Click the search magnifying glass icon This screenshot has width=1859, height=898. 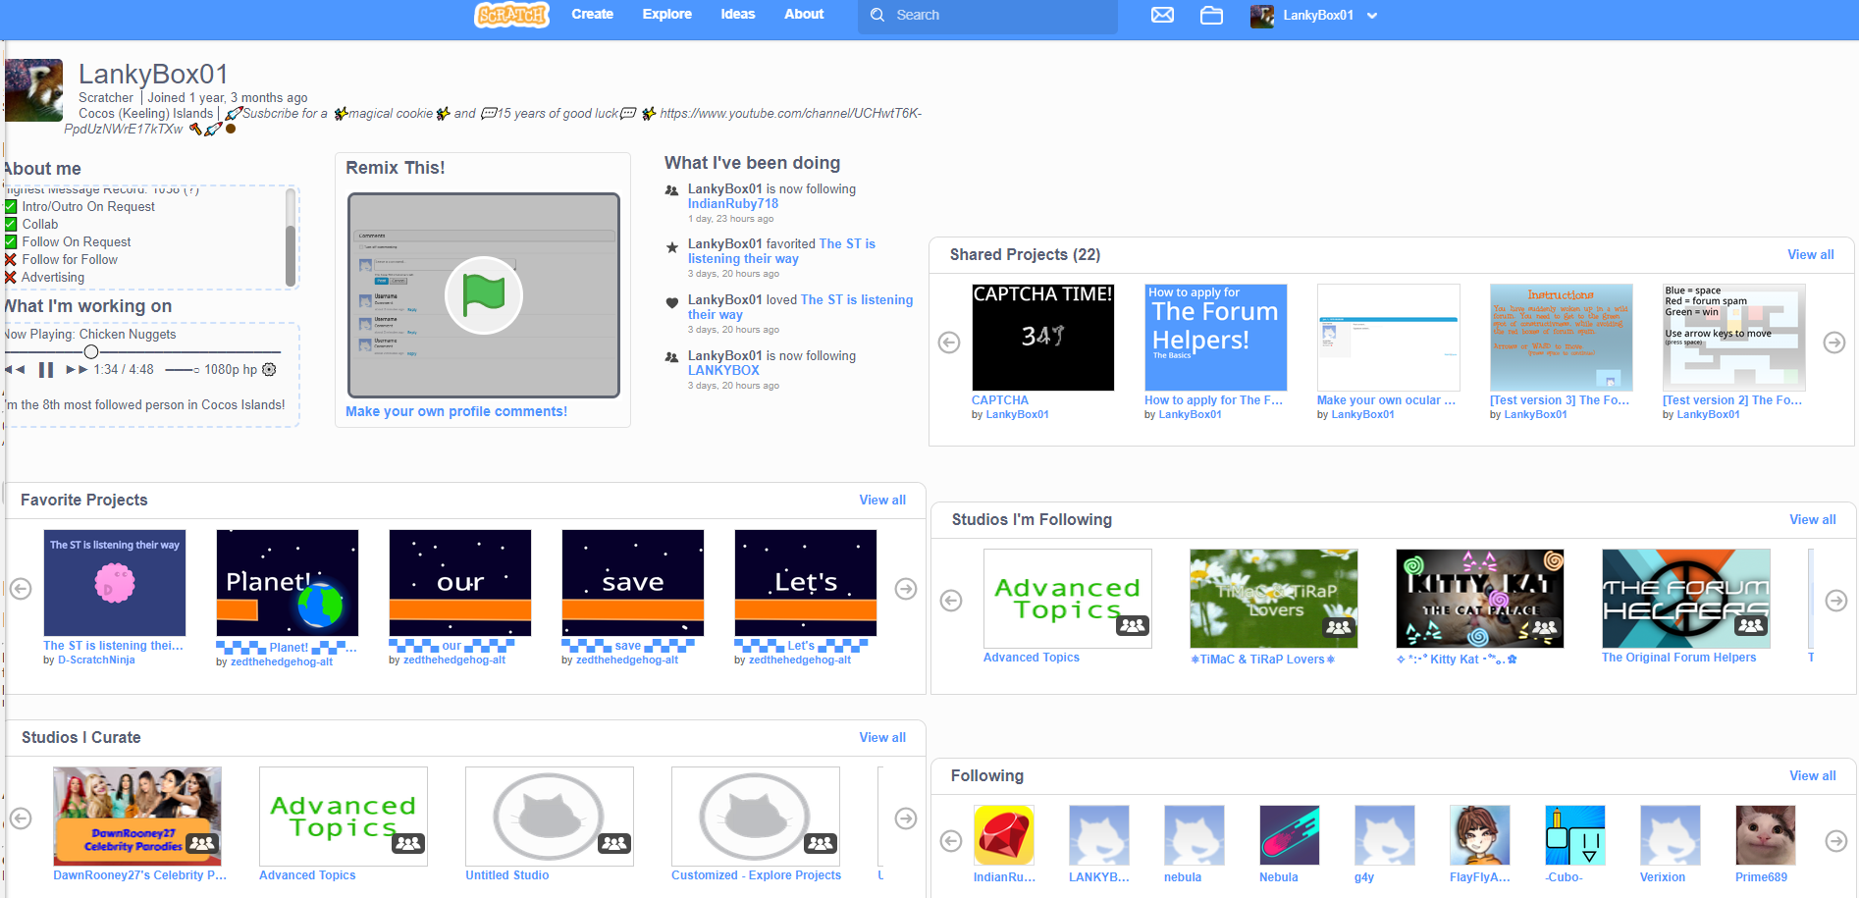click(x=877, y=16)
